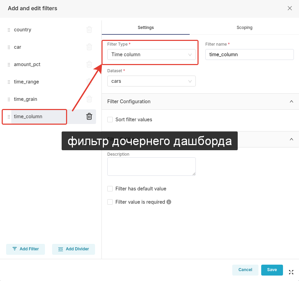Viewport: 299px width, 281px height.
Task: Enable Filter value is required
Action: click(x=110, y=202)
